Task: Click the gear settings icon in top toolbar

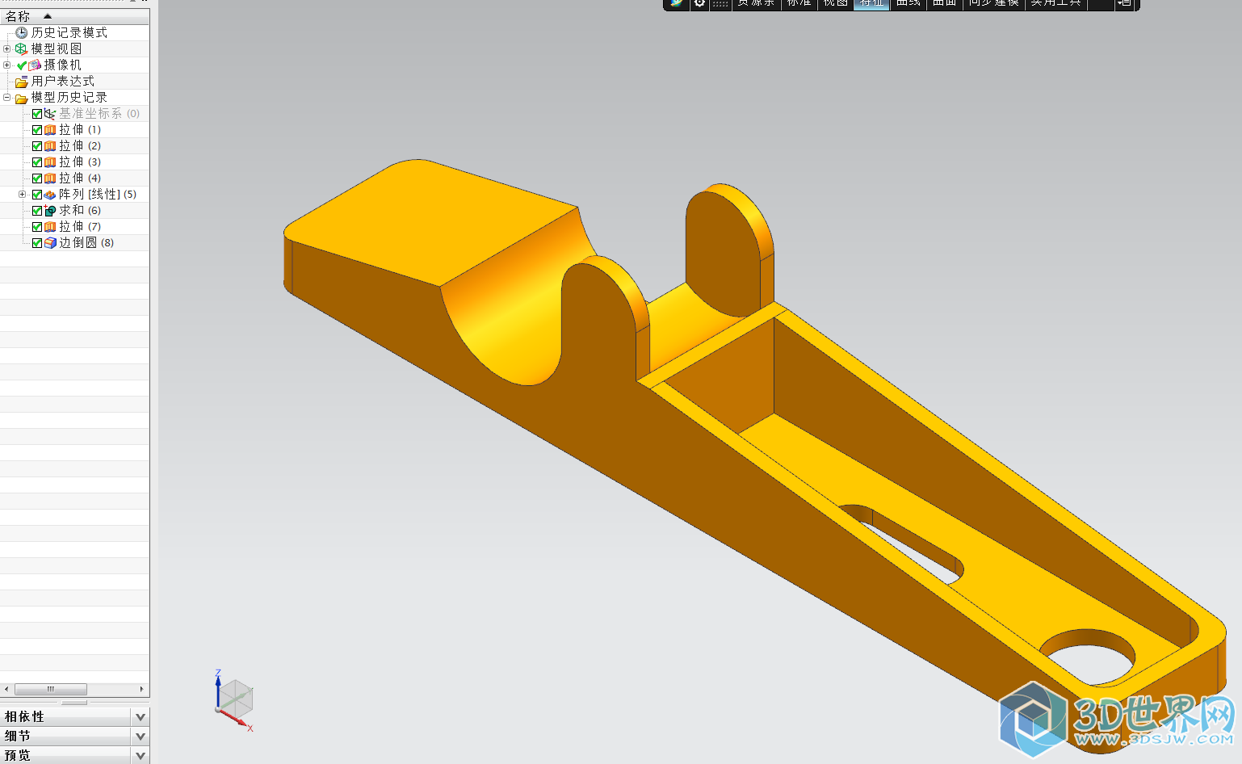Action: coord(699,3)
